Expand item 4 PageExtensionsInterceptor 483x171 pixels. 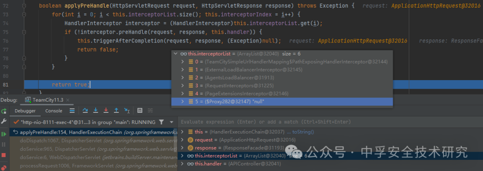pos(183,94)
